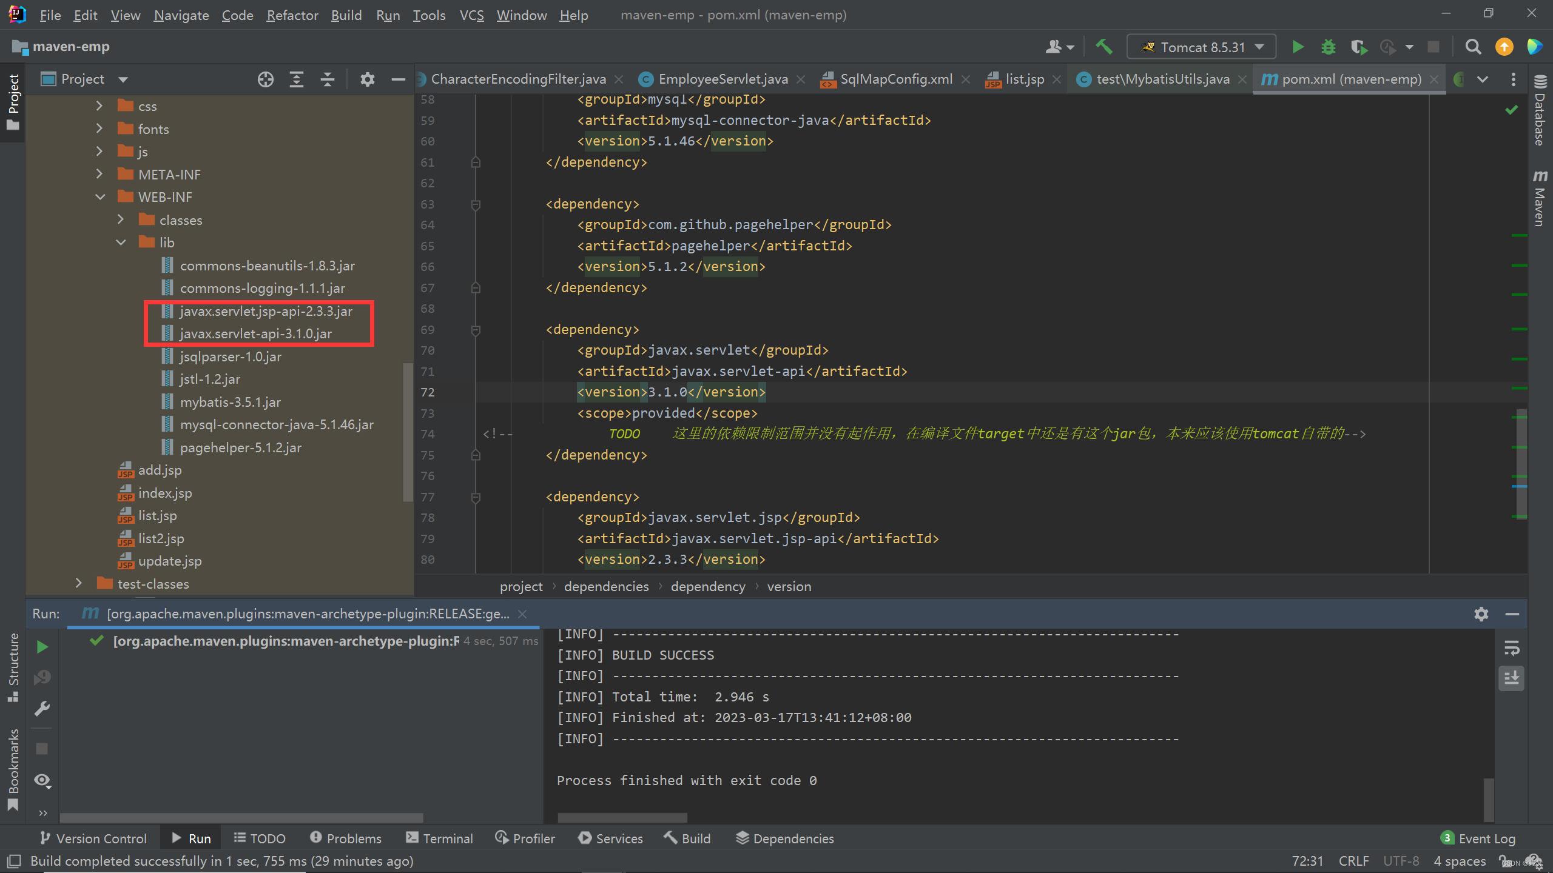The image size is (1553, 873).
Task: Open the Terminal tool window
Action: point(440,838)
